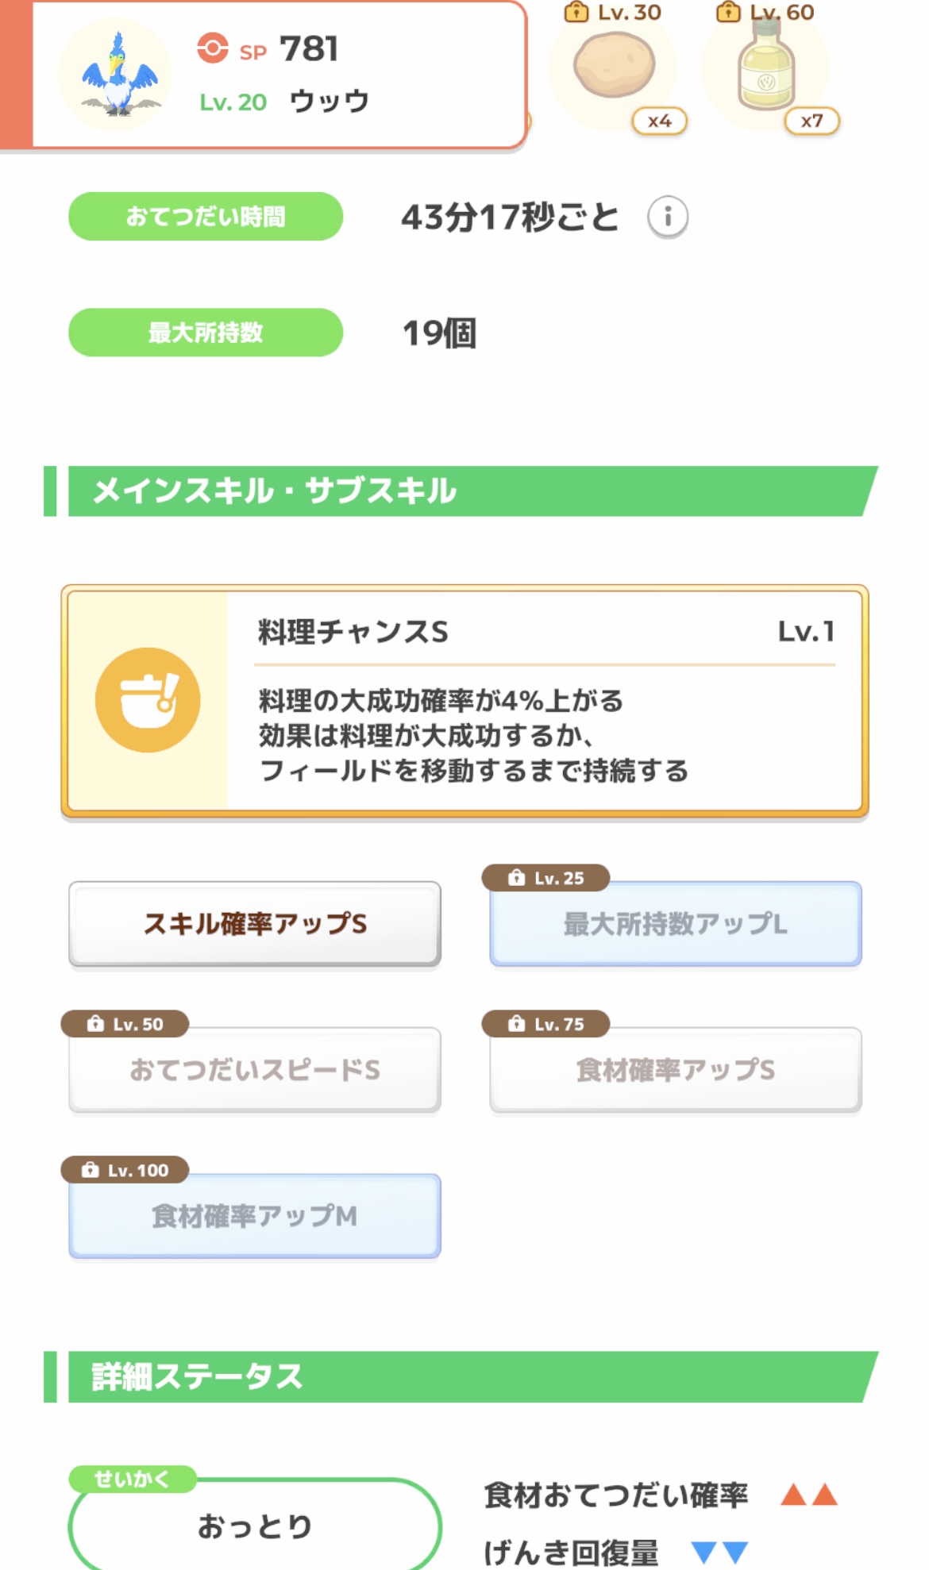Open the おてつだいスピードS sub skill
Image resolution: width=929 pixels, height=1570 pixels.
(255, 1070)
